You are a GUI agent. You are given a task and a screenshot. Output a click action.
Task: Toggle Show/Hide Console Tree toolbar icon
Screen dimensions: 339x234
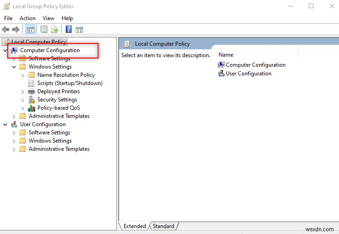(x=30, y=30)
